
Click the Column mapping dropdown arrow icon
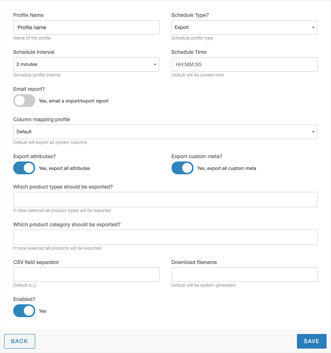coord(313,132)
